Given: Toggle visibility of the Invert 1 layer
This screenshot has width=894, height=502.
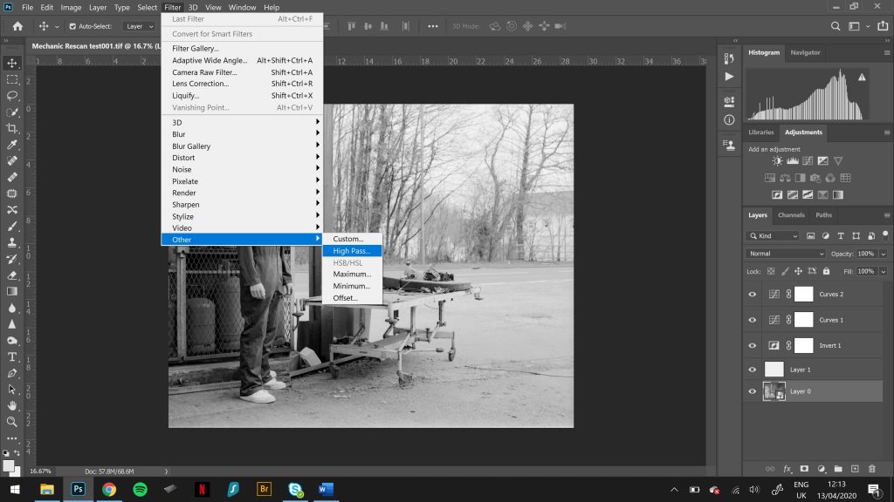Looking at the screenshot, I should coord(753,345).
